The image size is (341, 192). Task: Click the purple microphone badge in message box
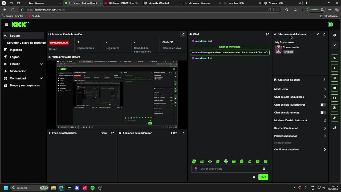(x=196, y=169)
